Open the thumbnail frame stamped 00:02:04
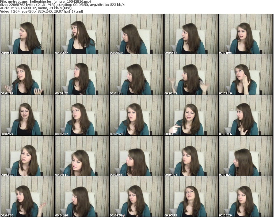The image size is (274, 217). pyautogui.click(x=191, y=75)
